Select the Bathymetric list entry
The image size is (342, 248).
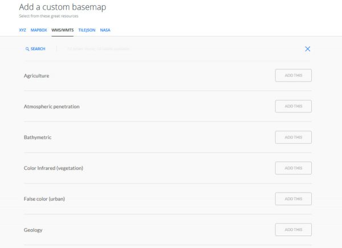point(38,137)
